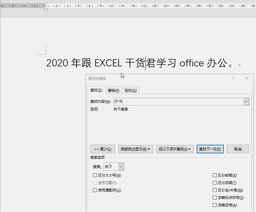
Task: Tick the 区分后缀(T) checkbox
Action: (x=215, y=183)
